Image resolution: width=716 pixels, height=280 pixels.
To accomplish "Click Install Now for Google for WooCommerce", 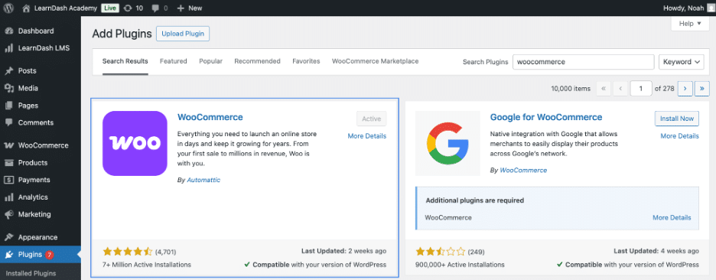I will 677,119.
